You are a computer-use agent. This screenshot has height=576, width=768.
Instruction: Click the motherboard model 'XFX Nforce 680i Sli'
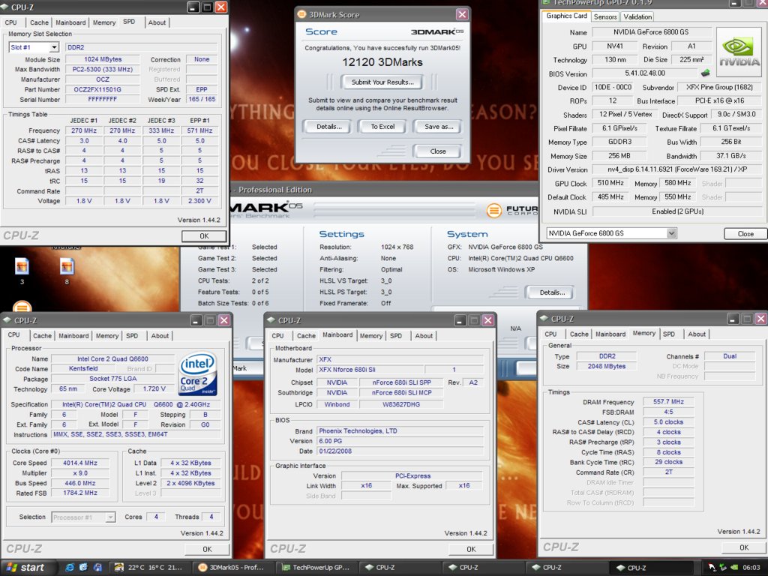pyautogui.click(x=369, y=370)
